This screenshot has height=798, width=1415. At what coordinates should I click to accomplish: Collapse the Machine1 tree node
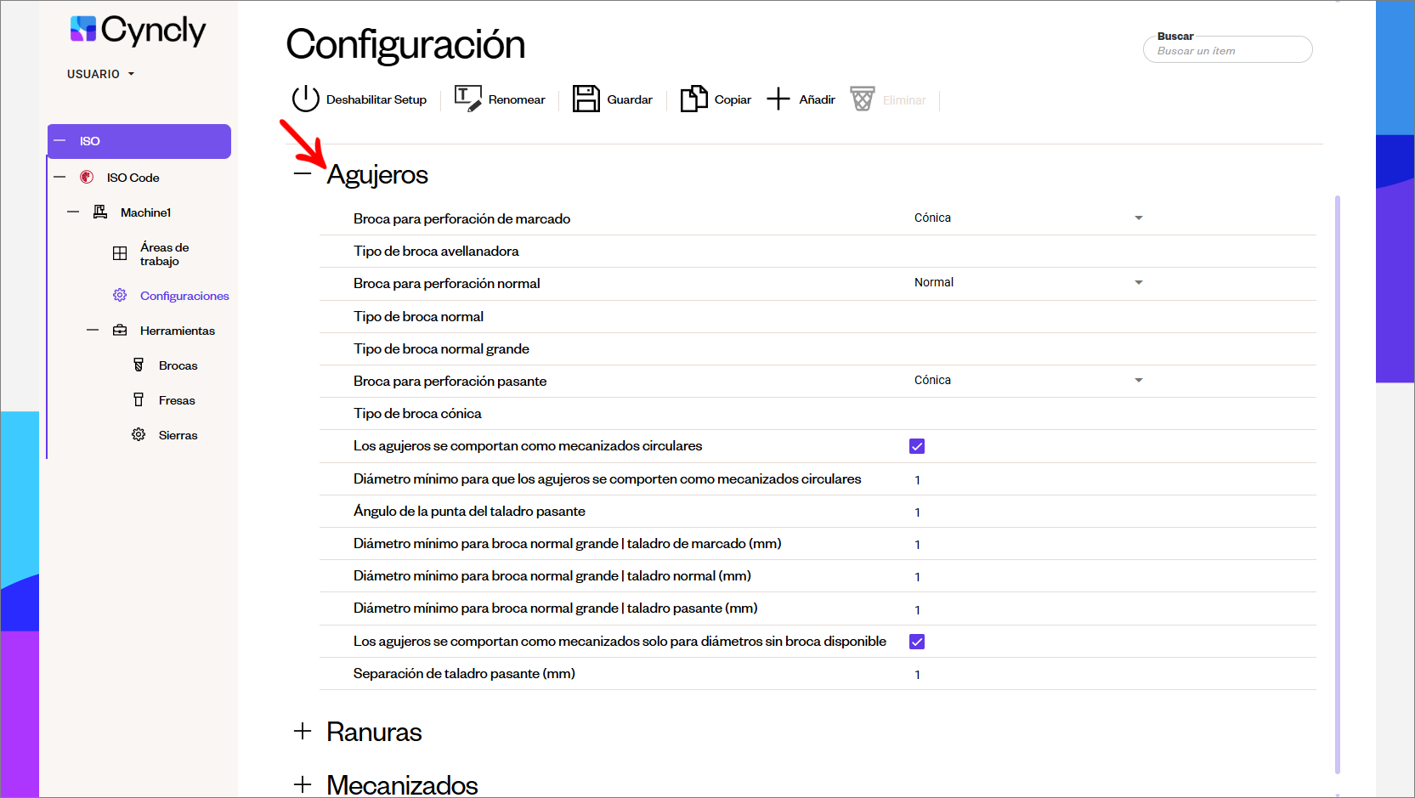(x=73, y=212)
